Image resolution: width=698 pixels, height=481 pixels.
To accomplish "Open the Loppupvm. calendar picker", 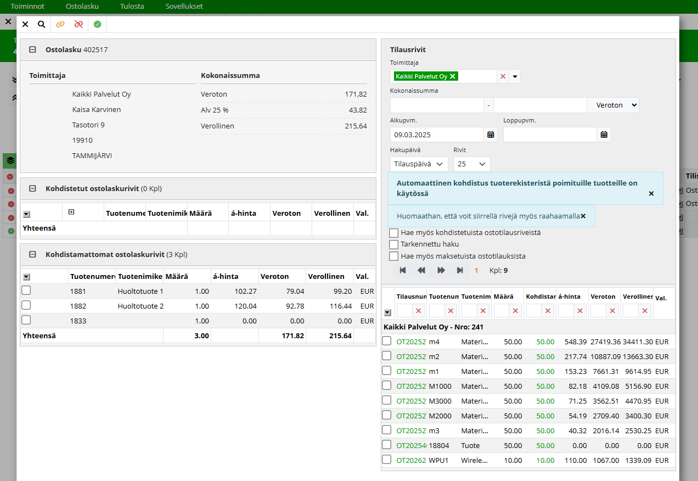I will [x=604, y=135].
